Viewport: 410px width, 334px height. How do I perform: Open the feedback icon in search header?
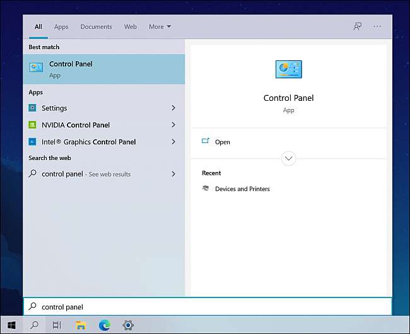tap(358, 26)
